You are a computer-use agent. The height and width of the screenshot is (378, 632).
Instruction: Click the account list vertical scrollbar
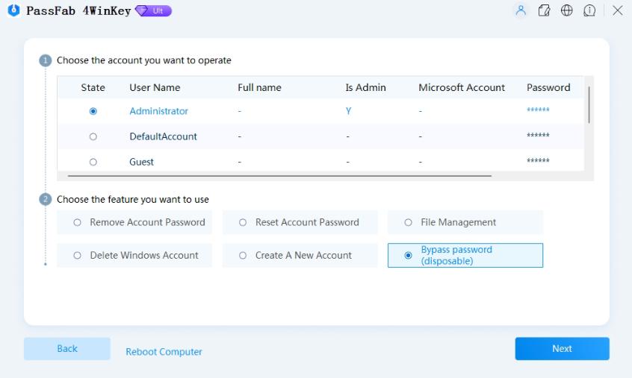[589, 104]
